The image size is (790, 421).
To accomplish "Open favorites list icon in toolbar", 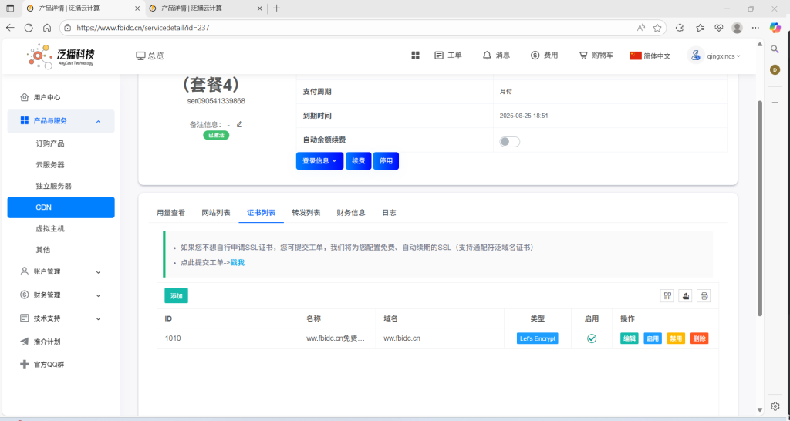I will tap(701, 28).
